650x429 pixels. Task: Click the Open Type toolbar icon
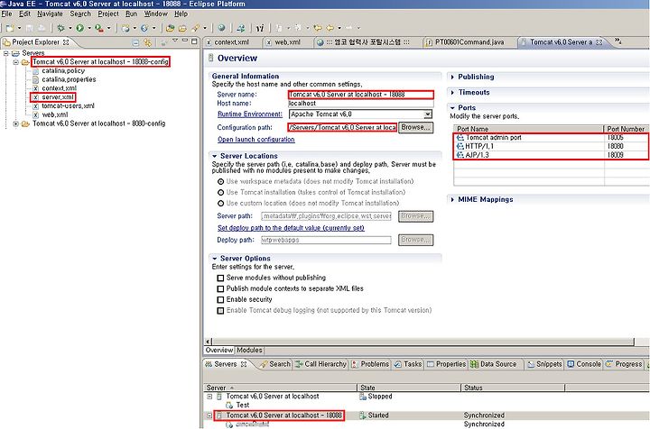pos(170,28)
